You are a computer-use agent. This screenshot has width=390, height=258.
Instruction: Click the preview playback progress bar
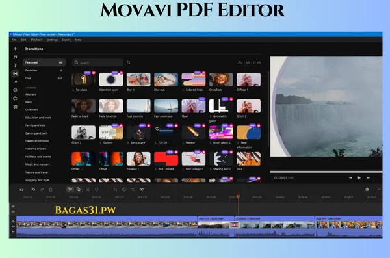click(326, 172)
